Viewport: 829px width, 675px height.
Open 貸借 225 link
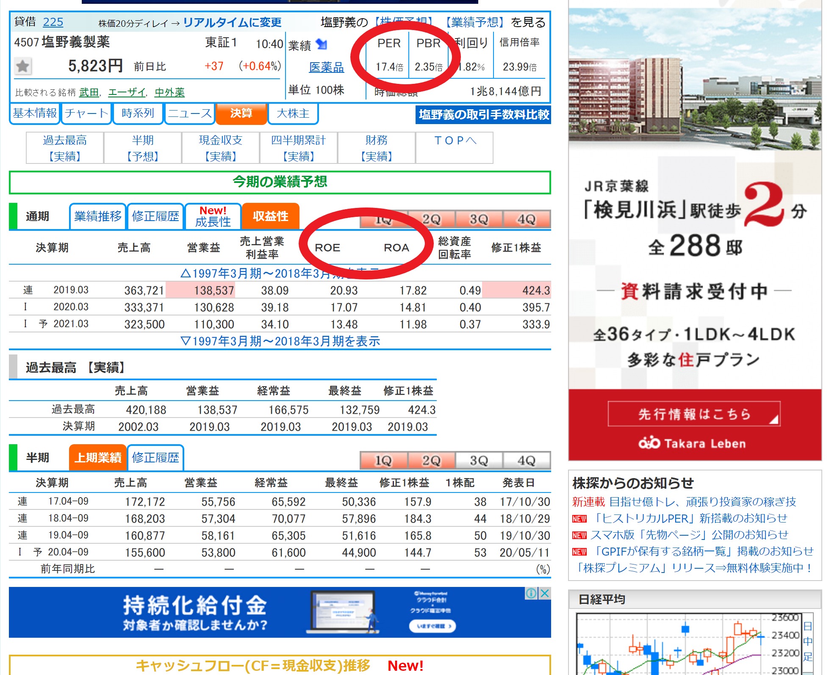click(53, 22)
